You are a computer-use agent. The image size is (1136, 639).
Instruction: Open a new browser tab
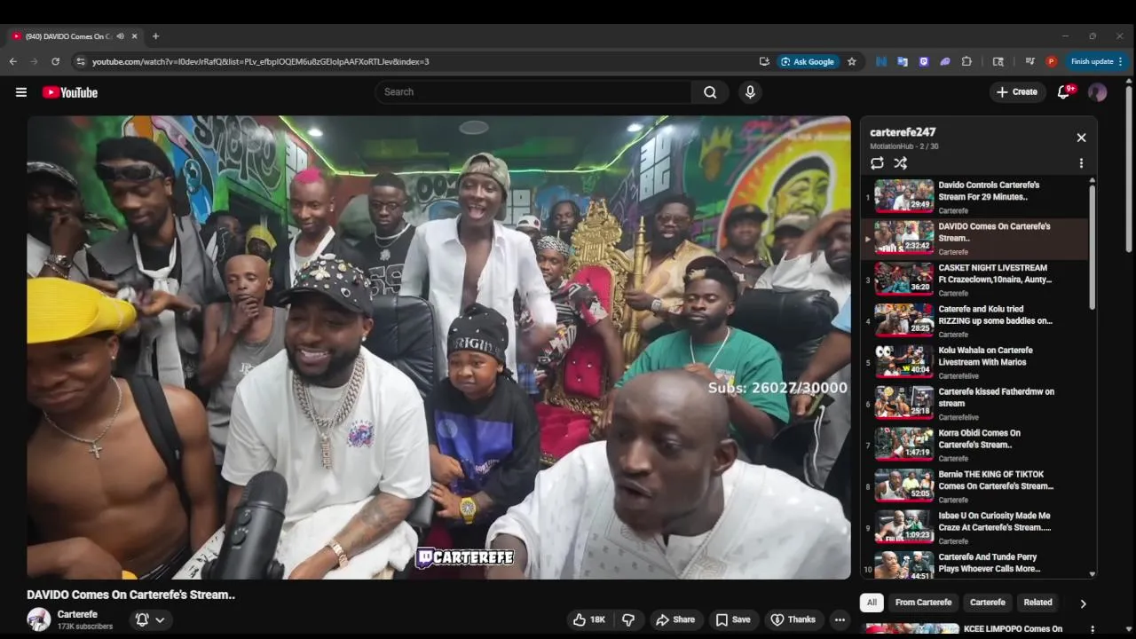(x=155, y=36)
